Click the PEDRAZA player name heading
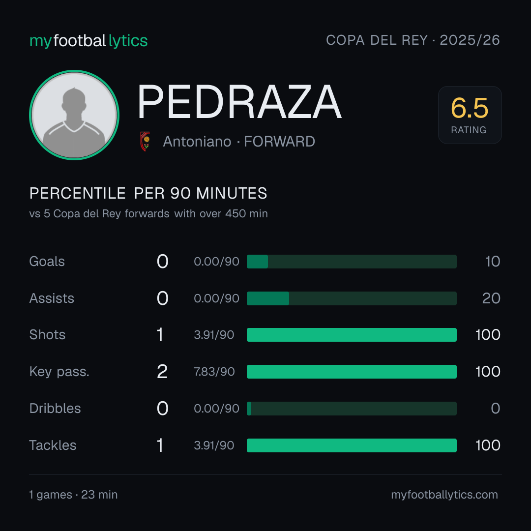The height and width of the screenshot is (531, 531). (x=239, y=102)
